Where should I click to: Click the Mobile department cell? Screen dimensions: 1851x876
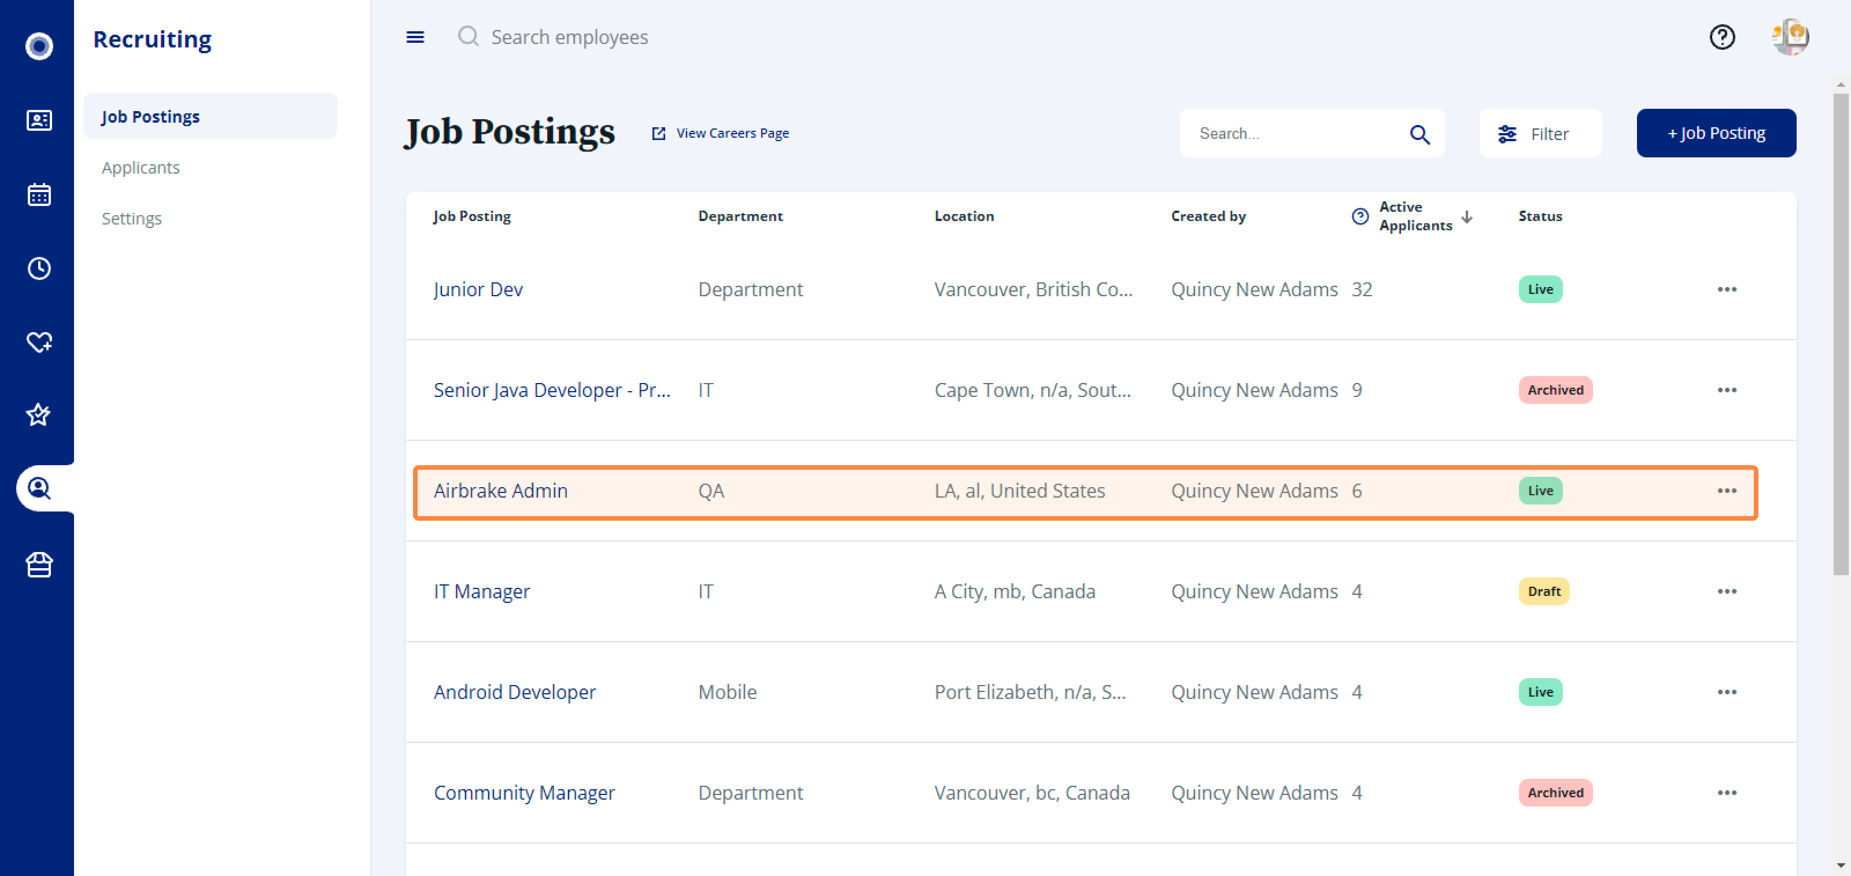(727, 692)
